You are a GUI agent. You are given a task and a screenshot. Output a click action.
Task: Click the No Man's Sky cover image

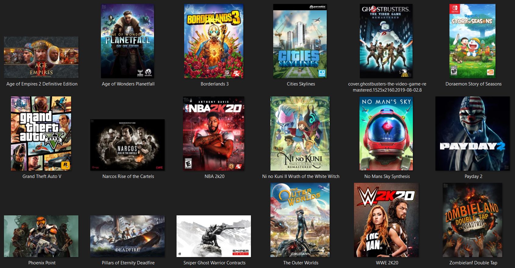[x=386, y=134]
